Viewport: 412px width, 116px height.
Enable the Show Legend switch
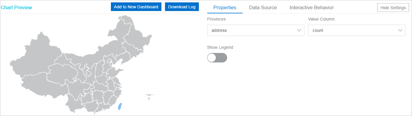[x=217, y=58]
